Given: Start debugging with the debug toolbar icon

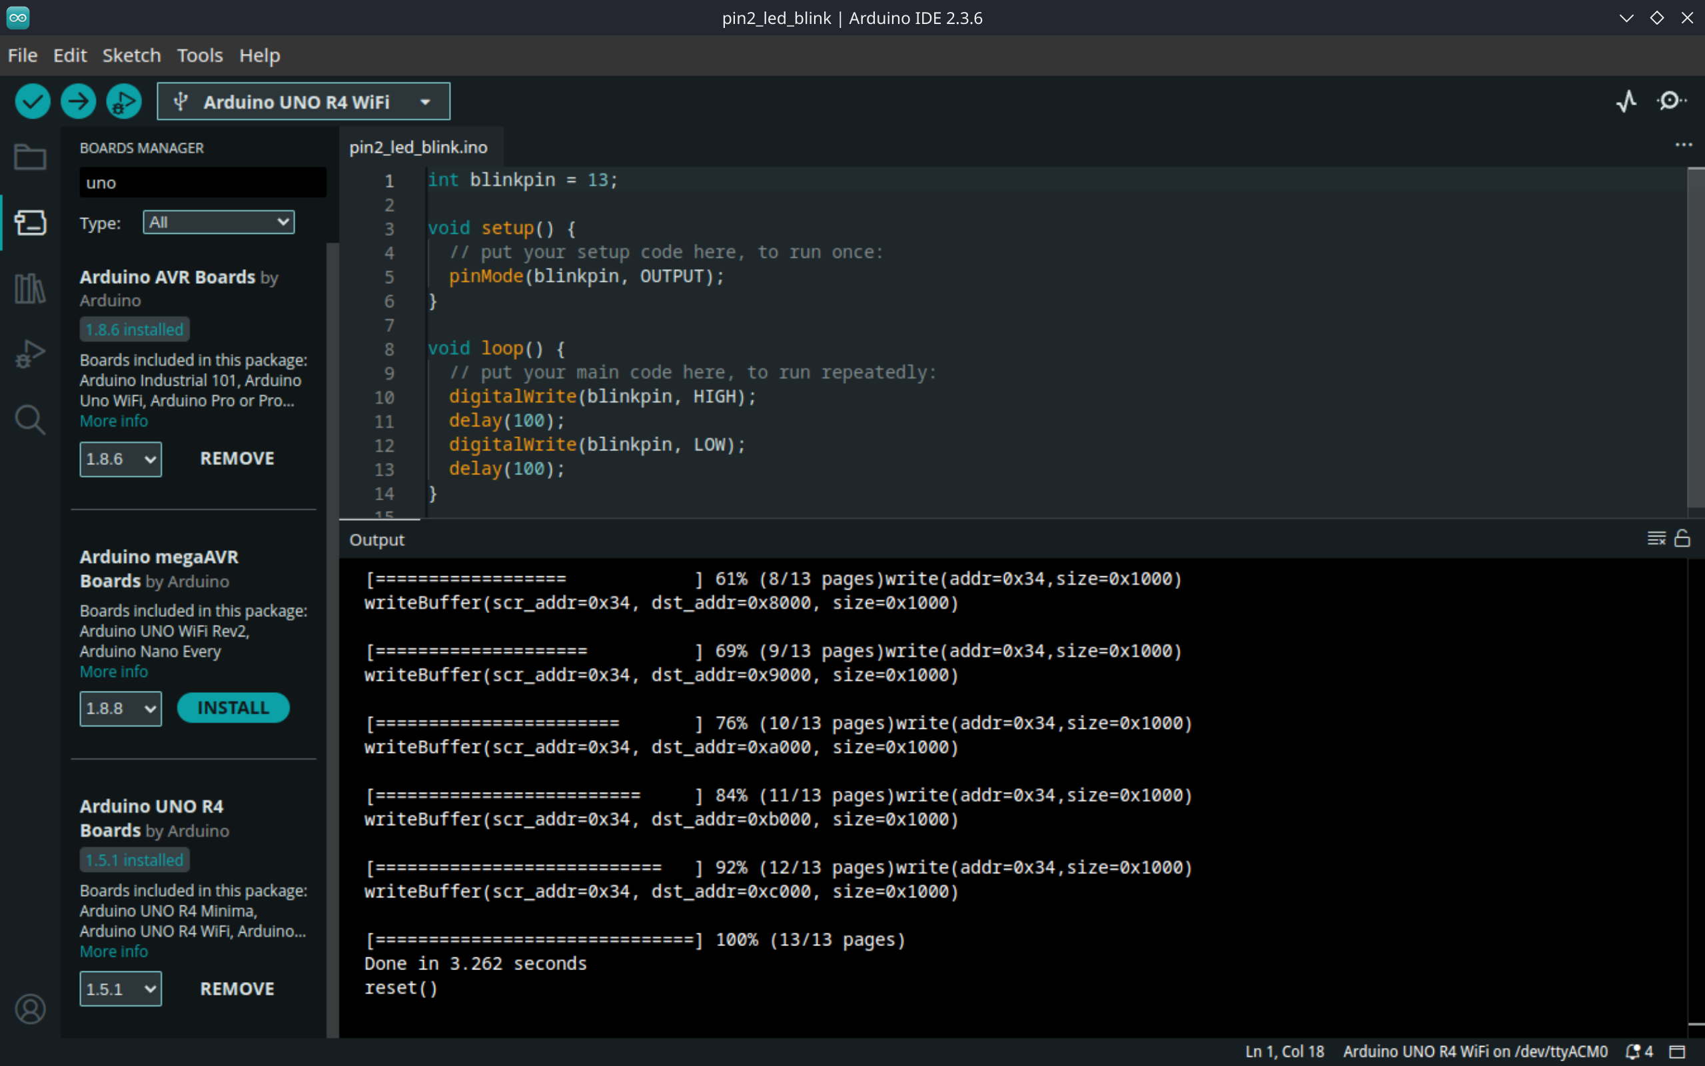Looking at the screenshot, I should 124,101.
